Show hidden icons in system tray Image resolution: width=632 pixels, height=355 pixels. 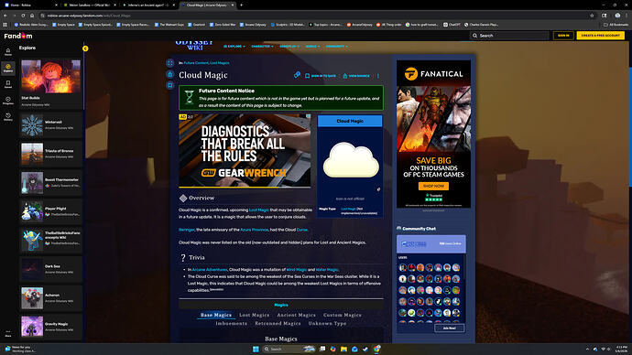click(587, 349)
